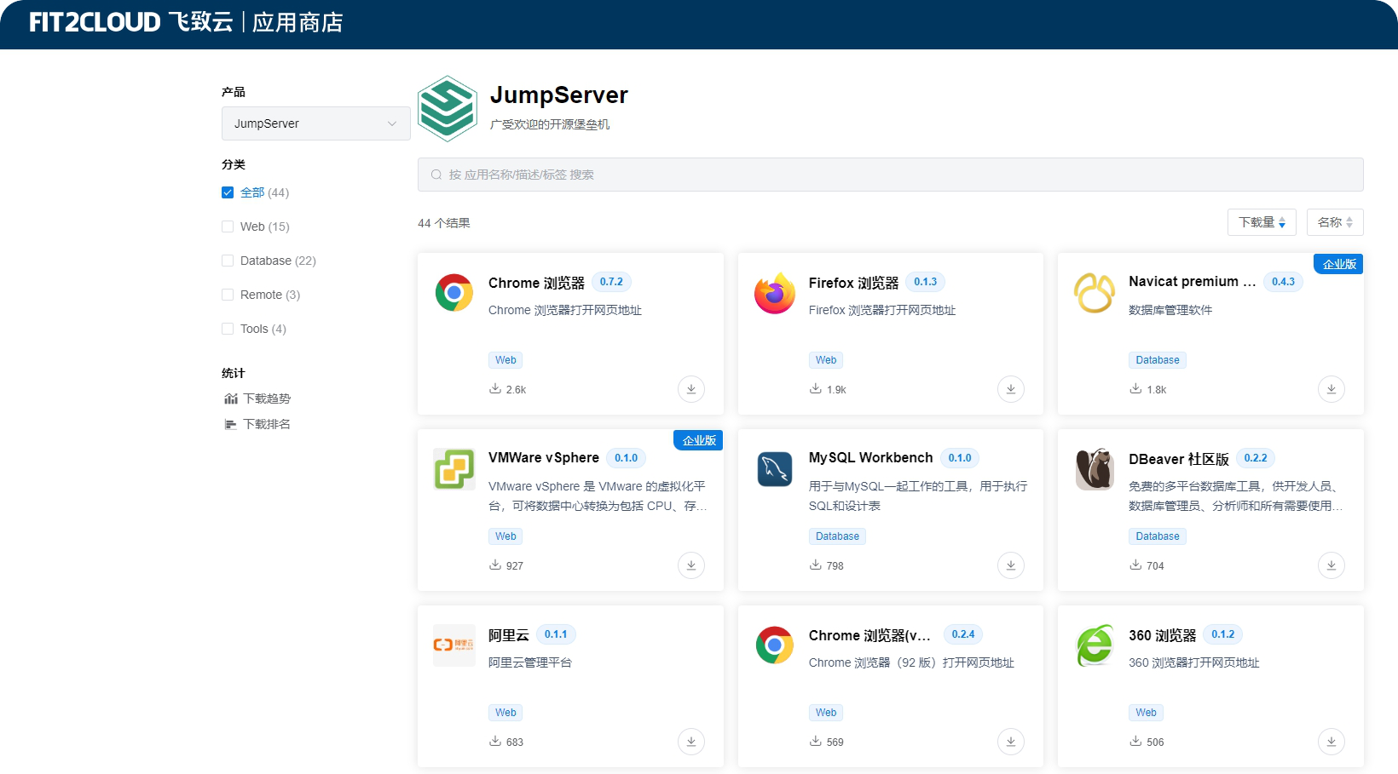Click the Navicat premium app icon
Viewport: 1398px width, 774px height.
click(1095, 293)
